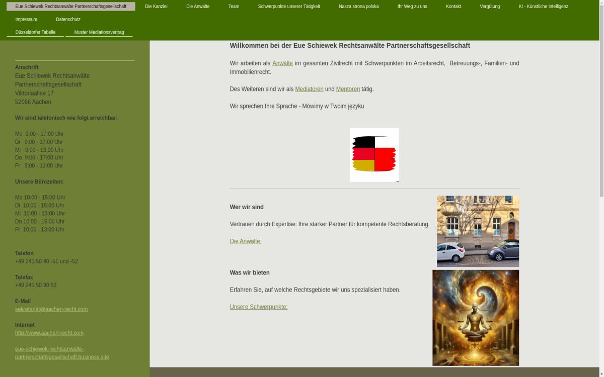The height and width of the screenshot is (377, 604).
Task: Open the "Team" page from the navigation
Action: pyautogui.click(x=233, y=6)
